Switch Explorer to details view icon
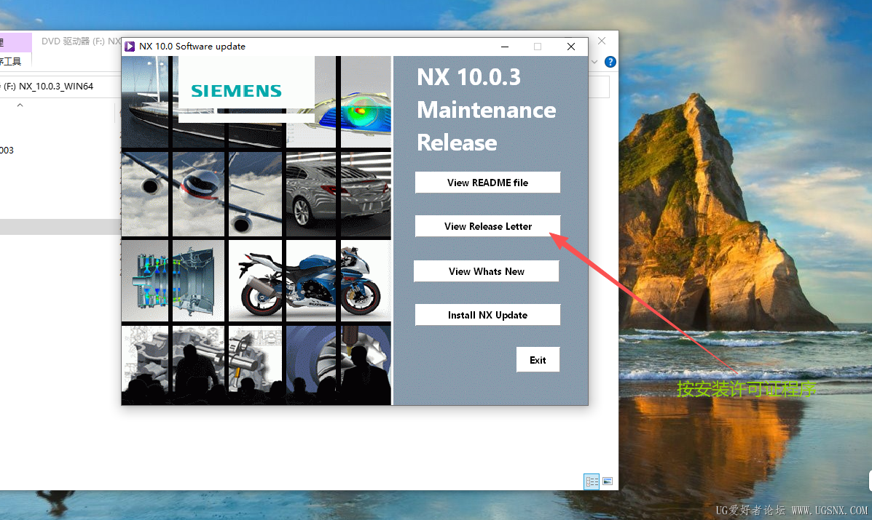Viewport: 872px width, 520px height. coord(592,481)
